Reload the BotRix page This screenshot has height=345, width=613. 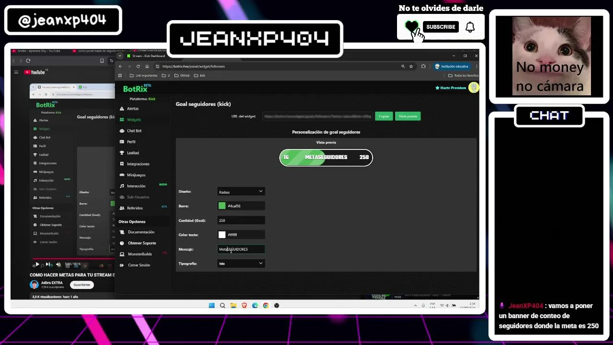[138, 67]
